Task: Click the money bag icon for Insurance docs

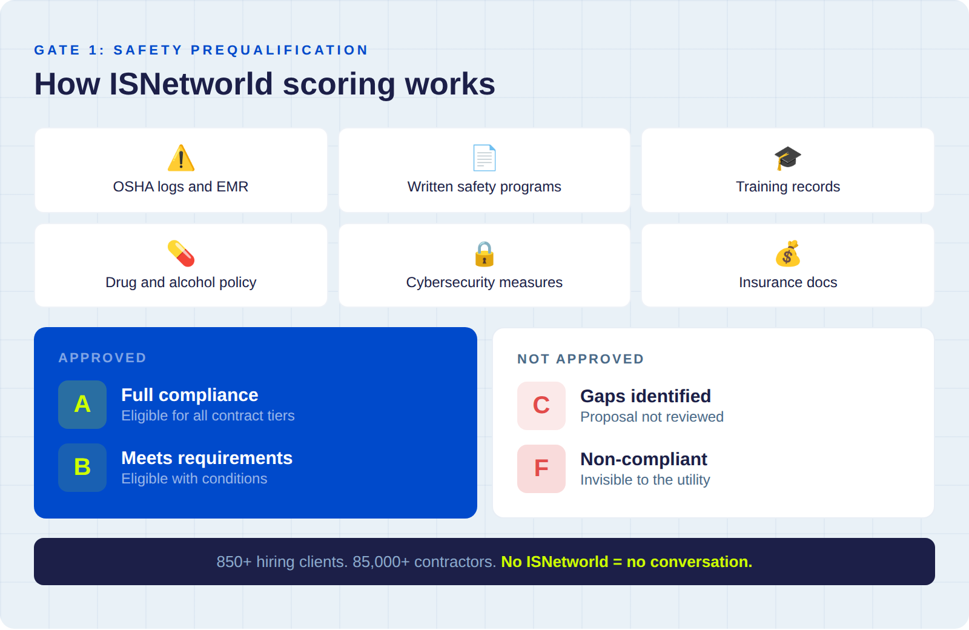Action: (x=787, y=254)
